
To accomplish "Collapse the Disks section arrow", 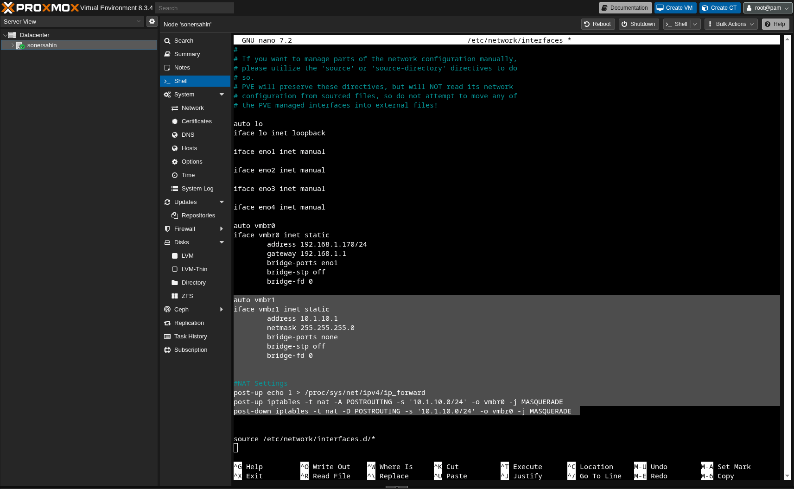I will [x=222, y=242].
